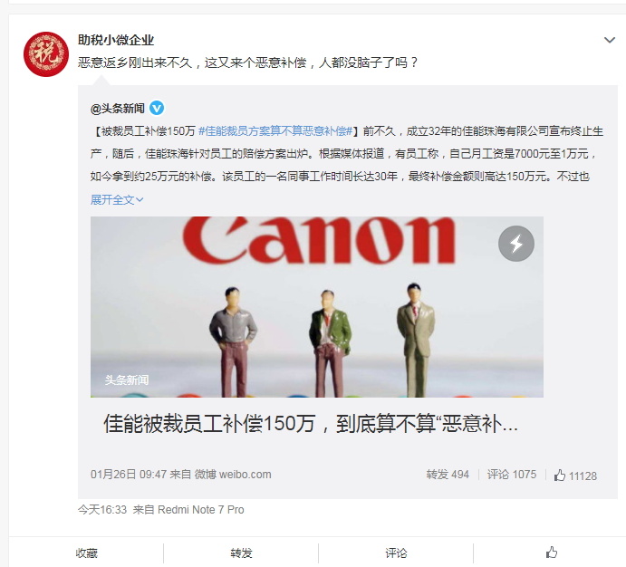
Task: Open the @头条新闻 account link
Action: point(118,109)
